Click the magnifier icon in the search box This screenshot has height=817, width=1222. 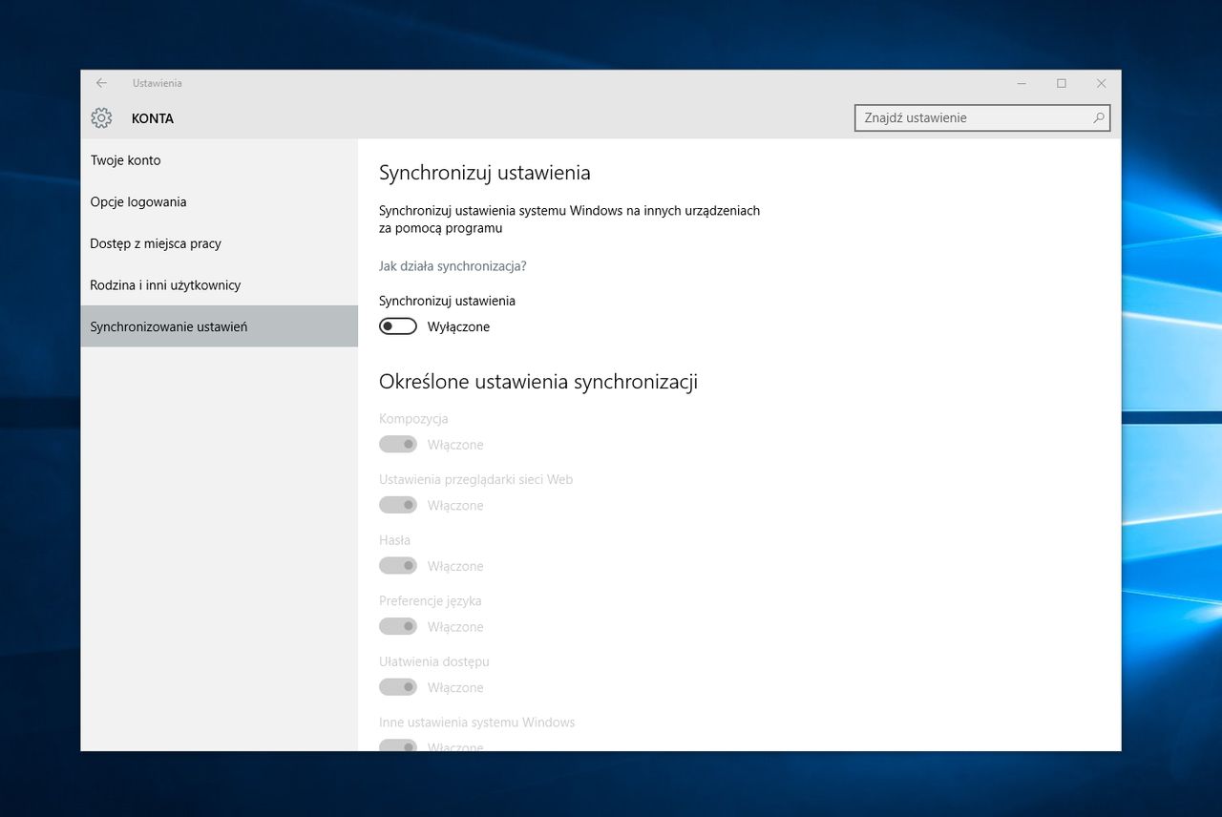[1099, 118]
